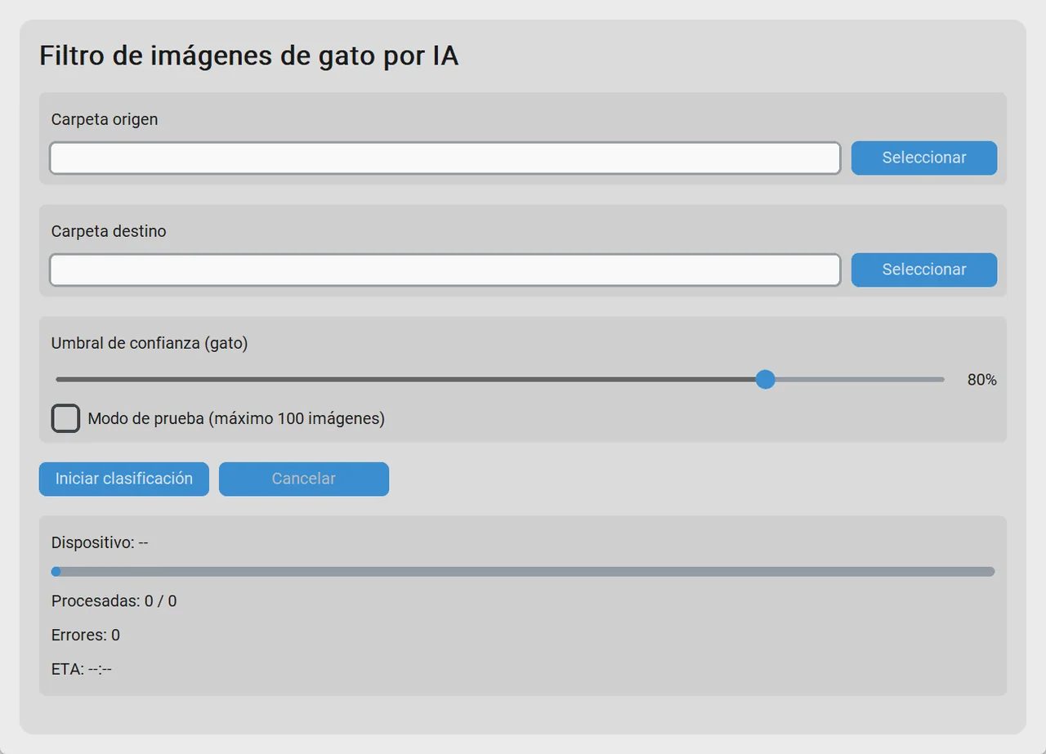This screenshot has width=1046, height=754.
Task: Click the 'Umbral de confianza (gato)' label
Action: (150, 343)
